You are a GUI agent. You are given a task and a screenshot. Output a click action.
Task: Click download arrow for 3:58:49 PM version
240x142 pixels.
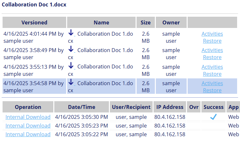71,49
